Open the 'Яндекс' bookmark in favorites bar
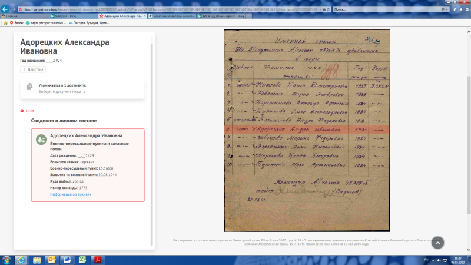The image size is (471, 265). point(17,23)
